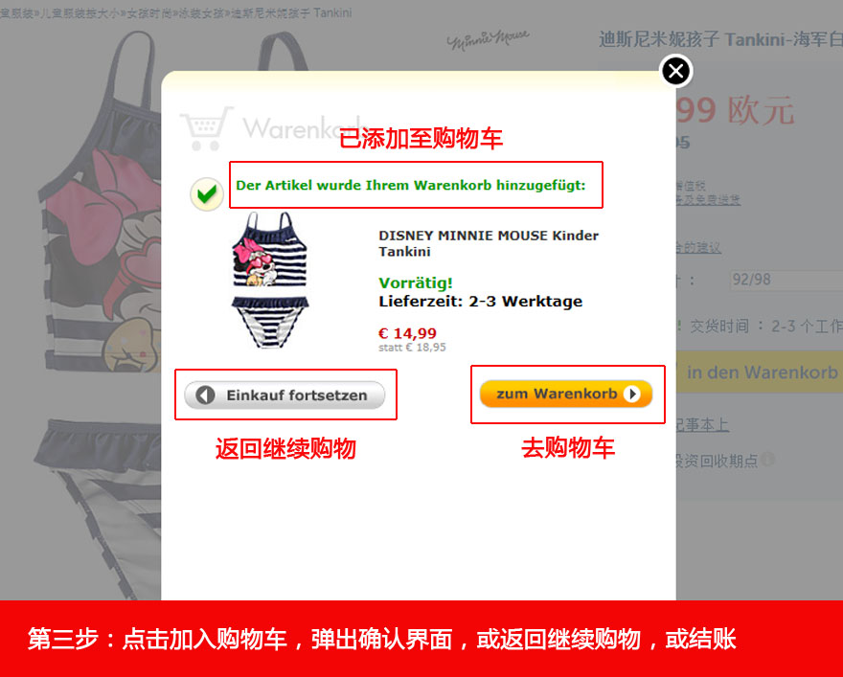Click the shopping cart icon in popup

tap(206, 128)
